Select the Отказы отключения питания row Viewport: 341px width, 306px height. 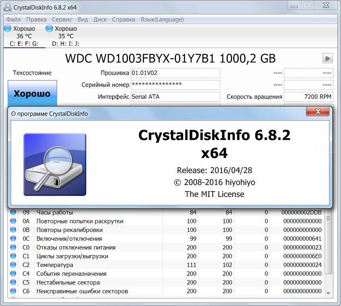tap(167, 248)
